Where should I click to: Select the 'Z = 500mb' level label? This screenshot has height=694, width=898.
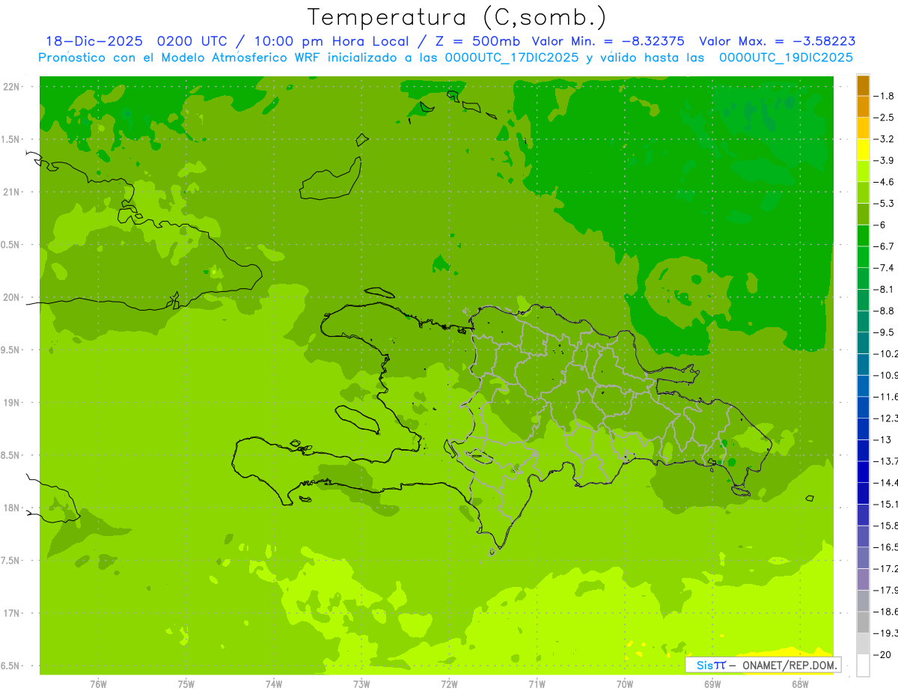pyautogui.click(x=477, y=42)
